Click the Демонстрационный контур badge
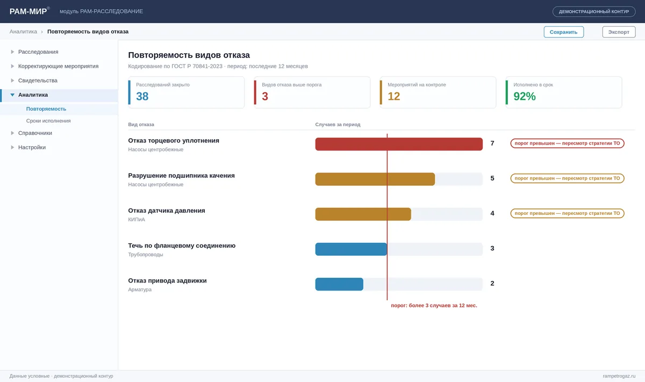 594,11
